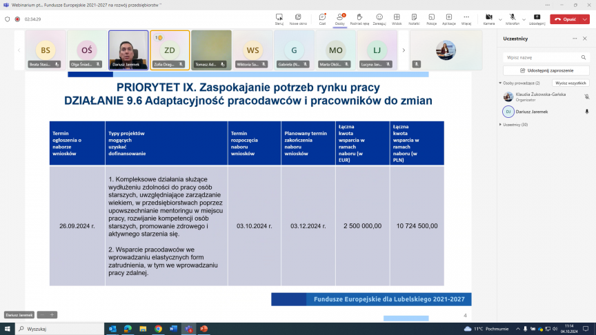Select Marta Okoń... participant tile
The image size is (596, 335).
(336, 50)
